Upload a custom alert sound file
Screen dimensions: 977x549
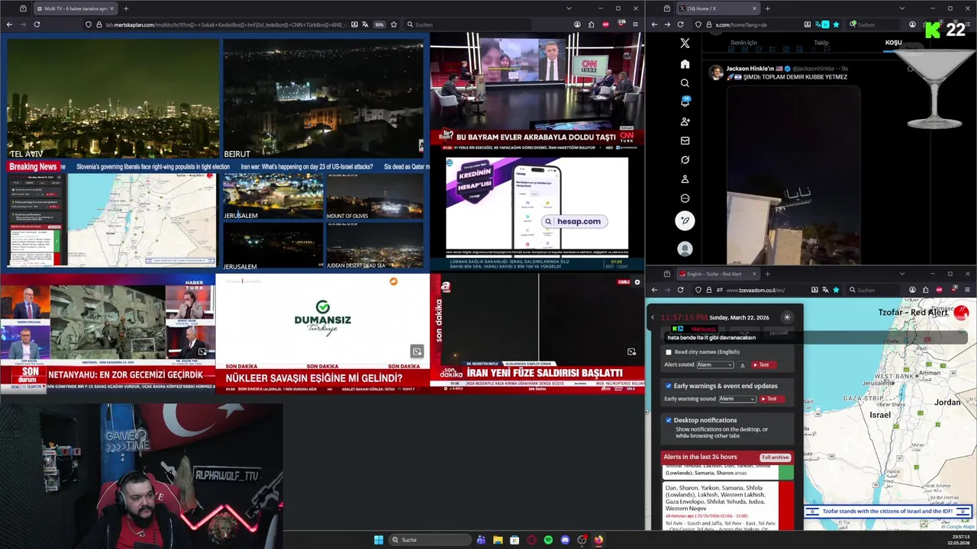(x=743, y=365)
